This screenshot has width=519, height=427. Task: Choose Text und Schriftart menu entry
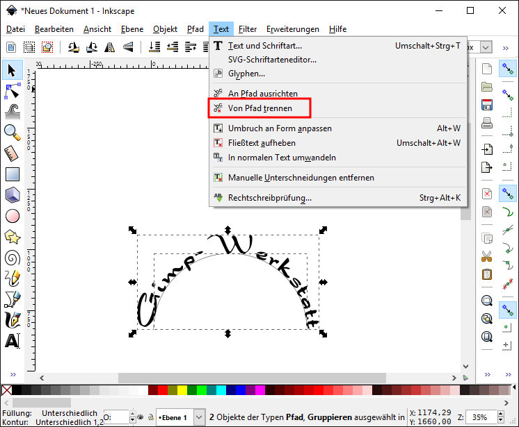coord(337,46)
